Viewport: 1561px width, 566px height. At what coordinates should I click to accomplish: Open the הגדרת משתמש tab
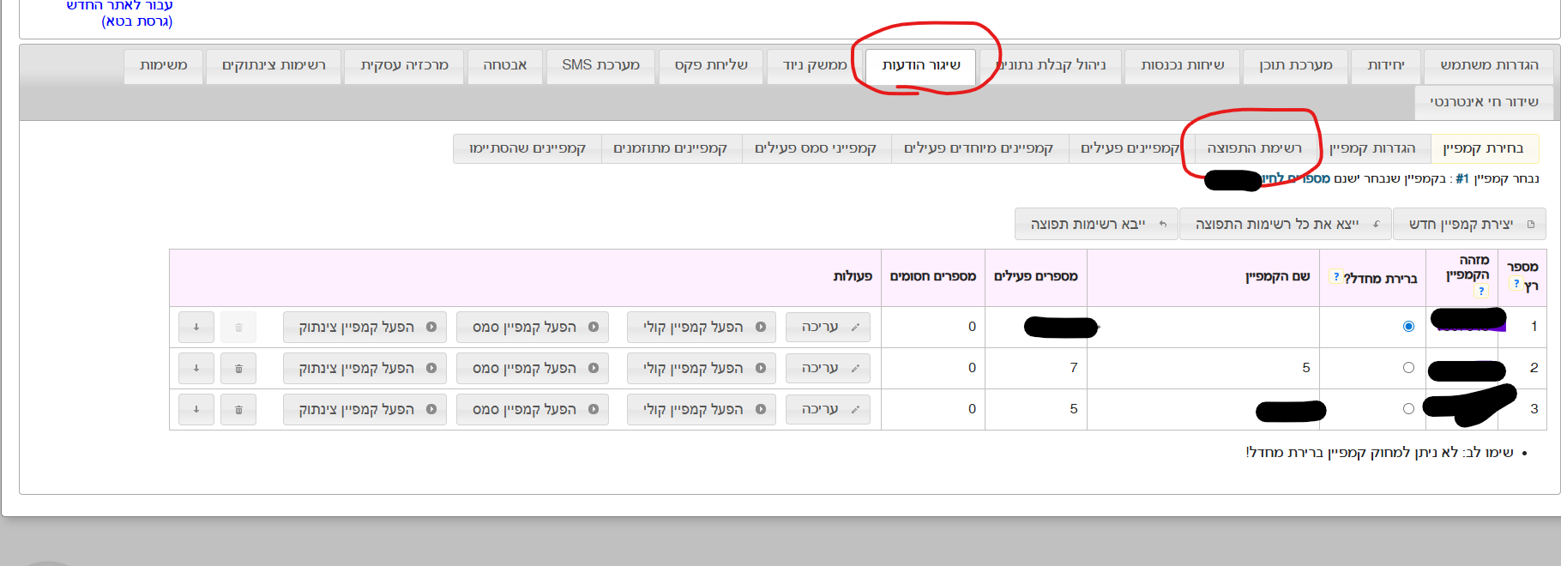tap(1489, 65)
